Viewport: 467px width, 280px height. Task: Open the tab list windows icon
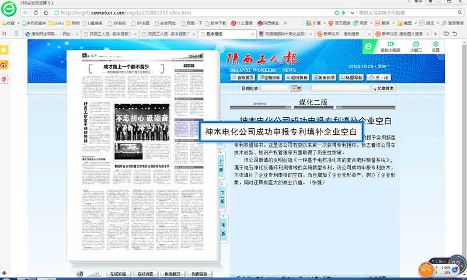pyautogui.click(x=446, y=34)
